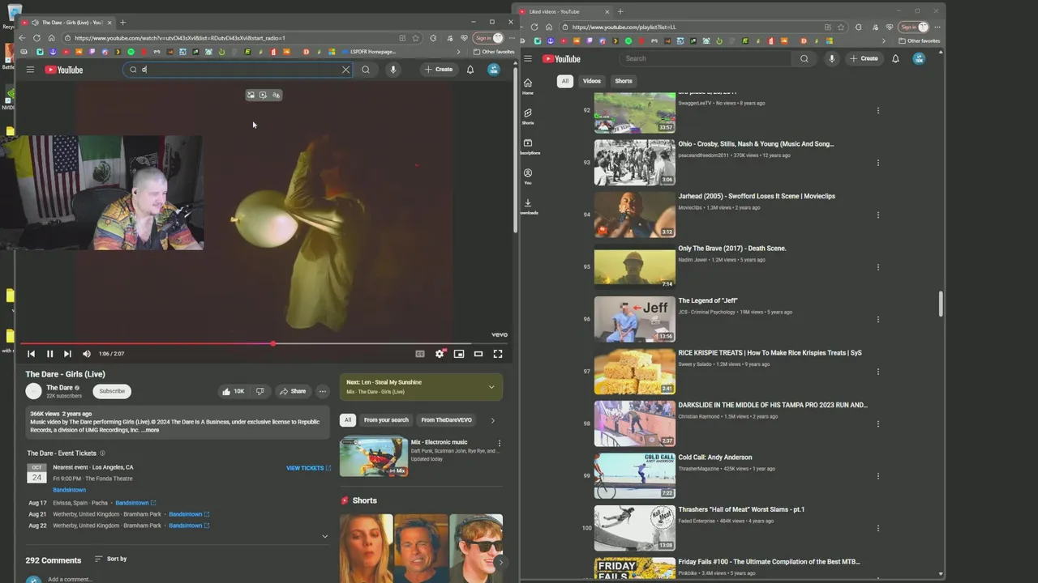Image resolution: width=1038 pixels, height=583 pixels.
Task: Open the Sort by comments dropdown
Action: point(111,559)
